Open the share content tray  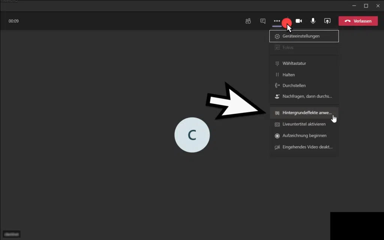(327, 21)
